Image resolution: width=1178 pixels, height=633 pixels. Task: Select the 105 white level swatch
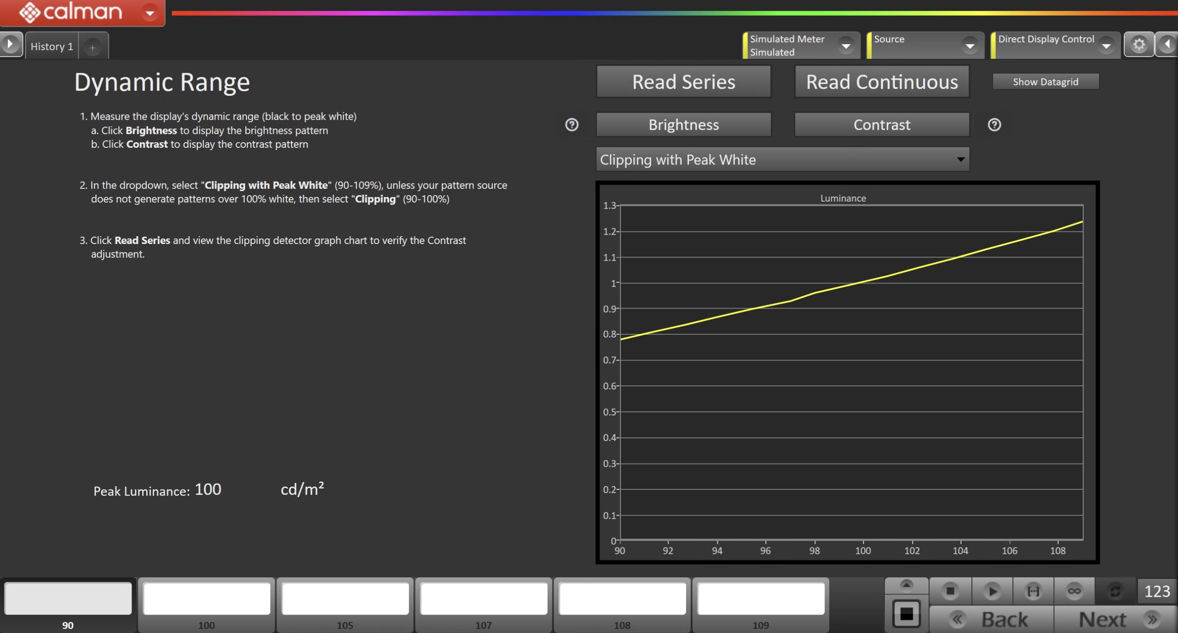(x=345, y=598)
